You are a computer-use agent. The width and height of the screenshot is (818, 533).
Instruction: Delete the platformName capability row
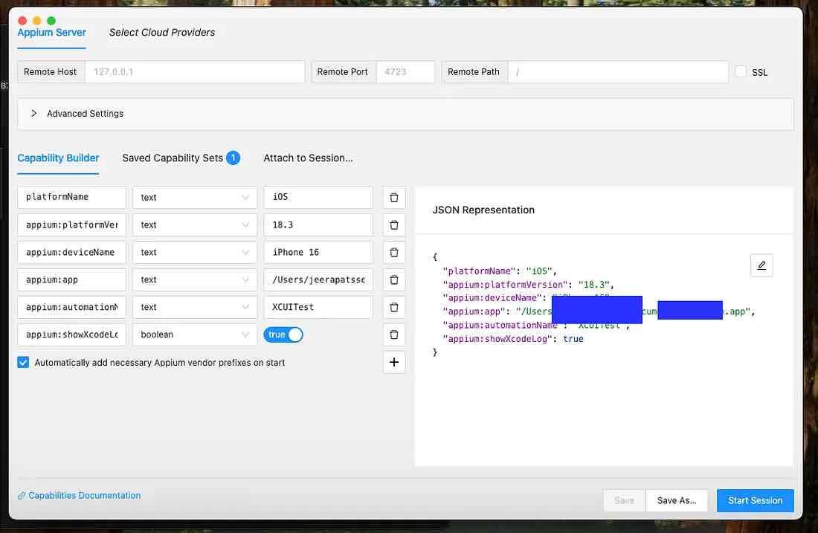pos(394,198)
